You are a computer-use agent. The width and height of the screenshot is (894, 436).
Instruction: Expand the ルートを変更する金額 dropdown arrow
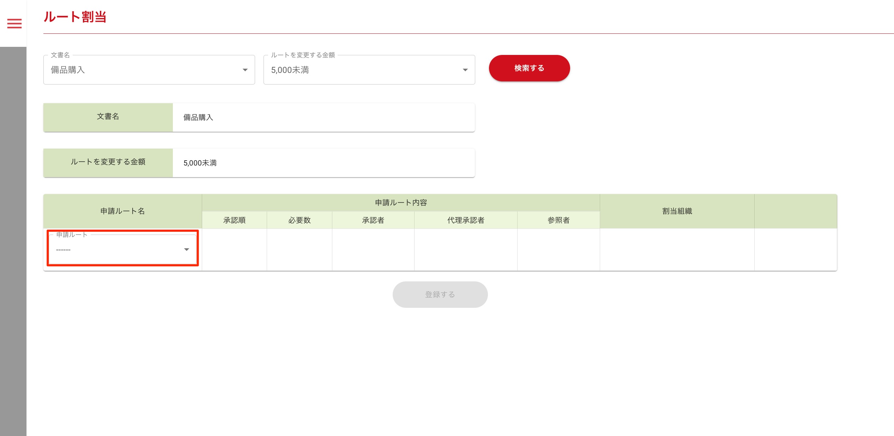coord(465,70)
